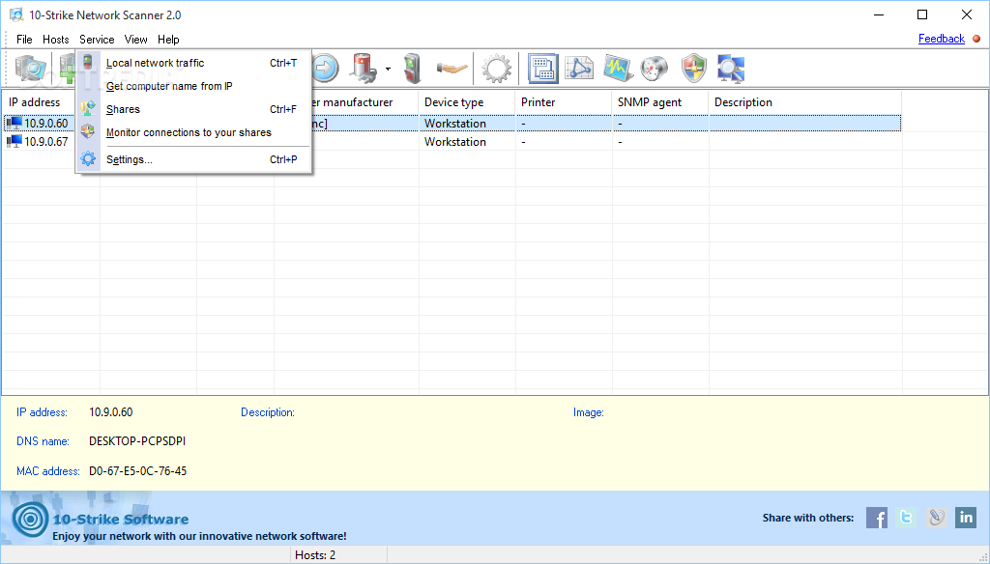Click the monitor icon beside 10.9.0.67

[14, 142]
